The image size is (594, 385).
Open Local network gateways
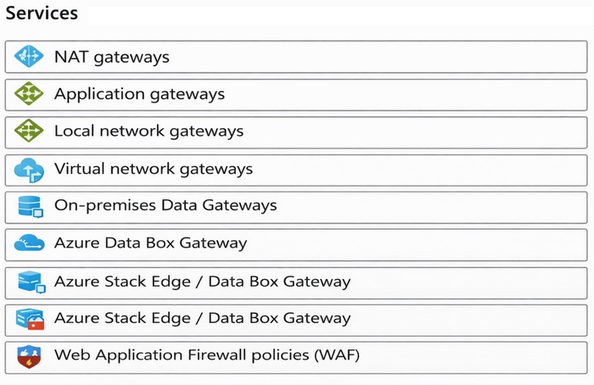pyautogui.click(x=148, y=131)
